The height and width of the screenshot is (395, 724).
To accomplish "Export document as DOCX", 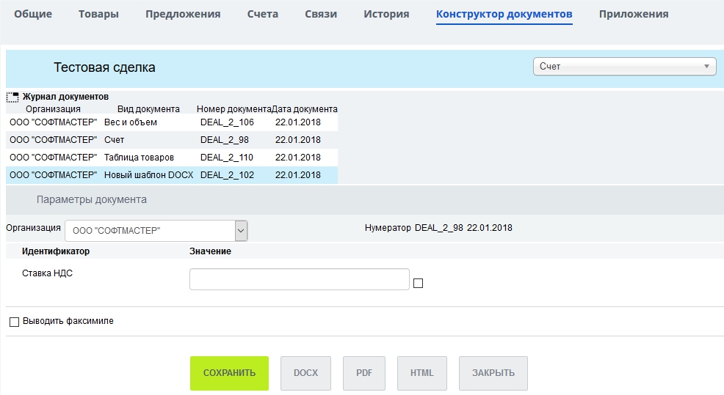I will point(305,373).
